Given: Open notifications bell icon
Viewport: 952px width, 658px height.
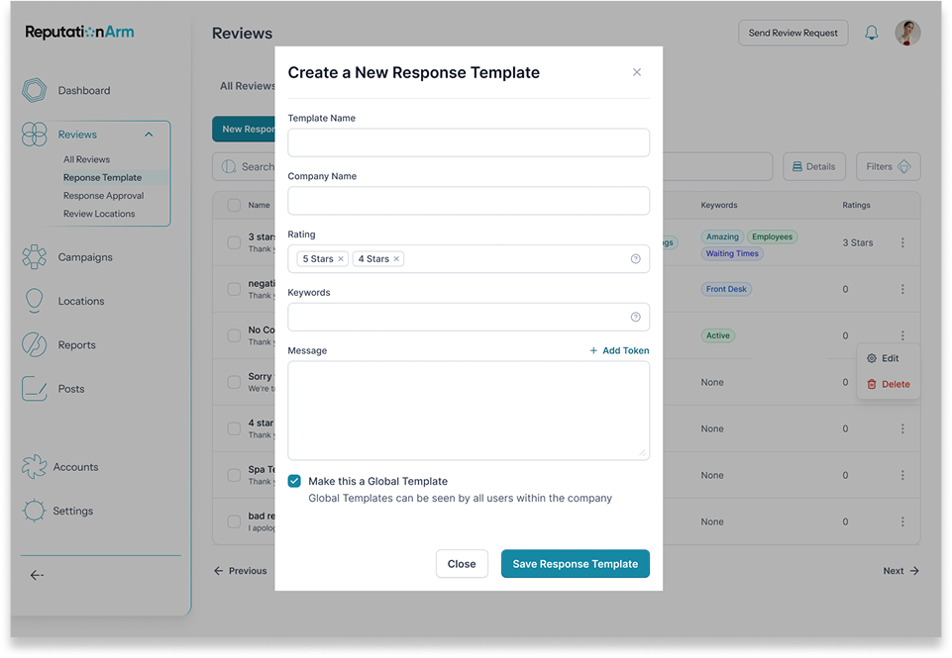Looking at the screenshot, I should (x=872, y=33).
